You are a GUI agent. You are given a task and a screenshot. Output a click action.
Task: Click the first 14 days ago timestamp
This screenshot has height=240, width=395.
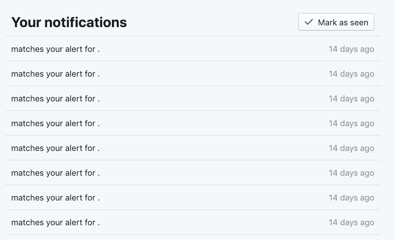coord(351,49)
